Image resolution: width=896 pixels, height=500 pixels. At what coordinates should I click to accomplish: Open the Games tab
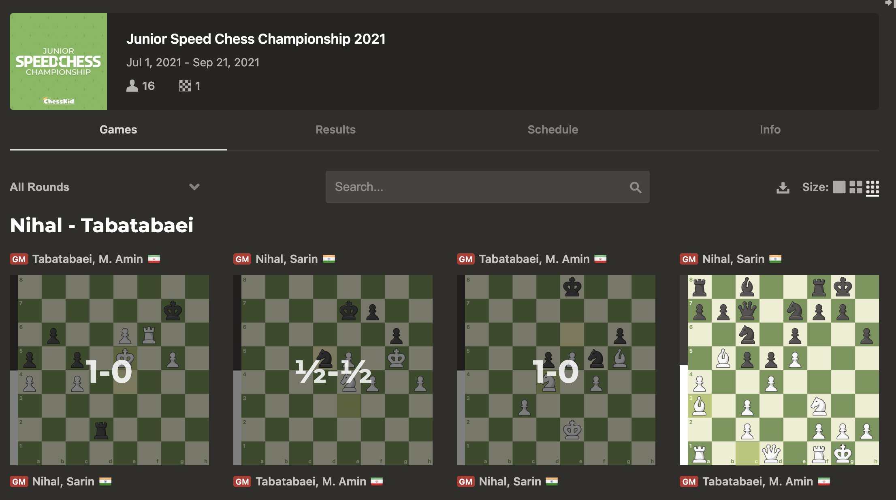[118, 129]
